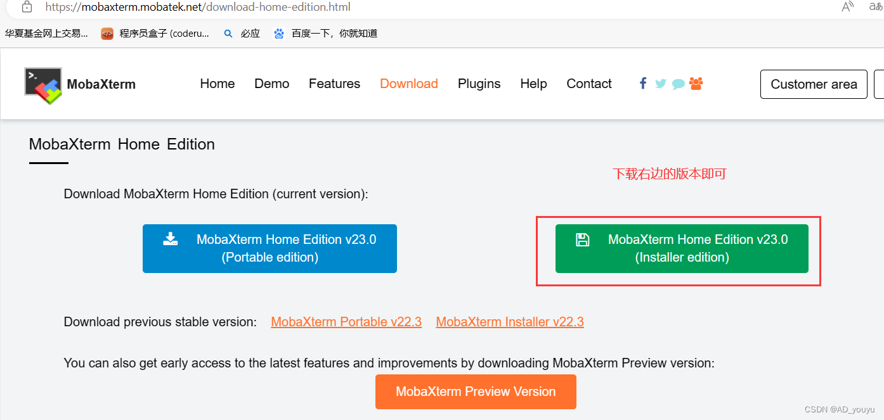The width and height of the screenshot is (884, 420).
Task: Switch to the Features page
Action: click(334, 84)
